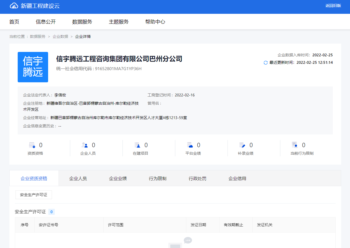
Task: Select the 企业信用 tab
Action: click(x=237, y=178)
